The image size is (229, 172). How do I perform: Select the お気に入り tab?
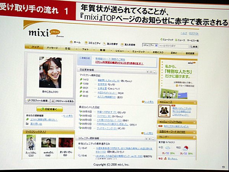[158, 52]
